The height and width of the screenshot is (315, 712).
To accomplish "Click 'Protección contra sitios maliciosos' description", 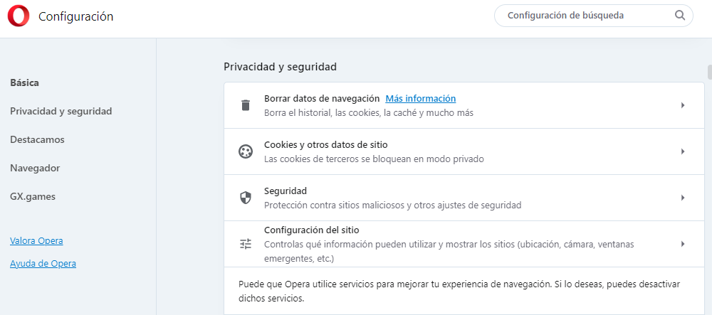I will coord(393,205).
